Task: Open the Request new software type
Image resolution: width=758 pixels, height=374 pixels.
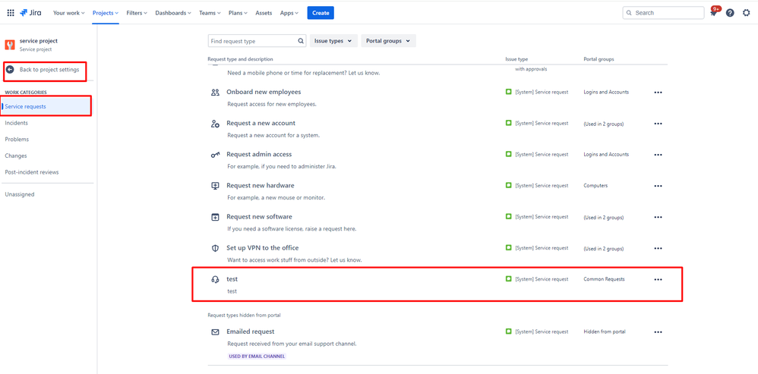Action: point(259,217)
